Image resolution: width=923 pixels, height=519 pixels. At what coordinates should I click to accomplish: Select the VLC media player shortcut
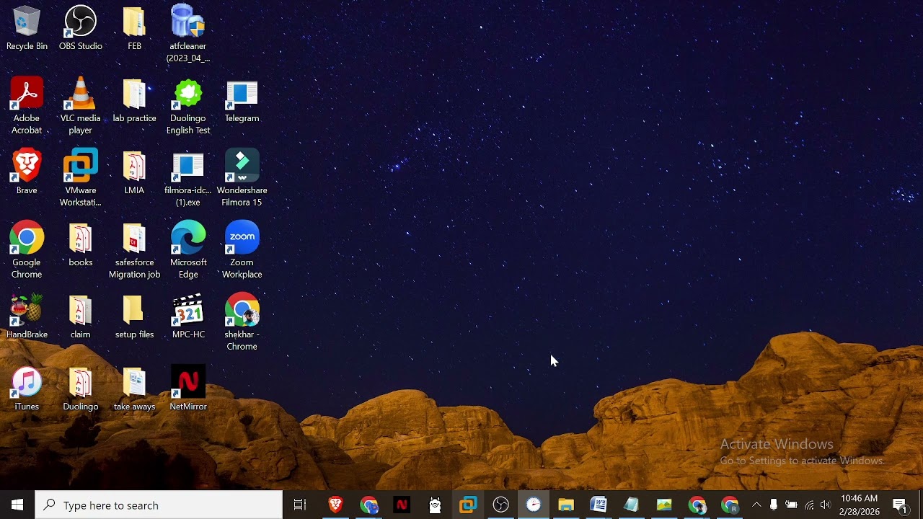(x=80, y=106)
